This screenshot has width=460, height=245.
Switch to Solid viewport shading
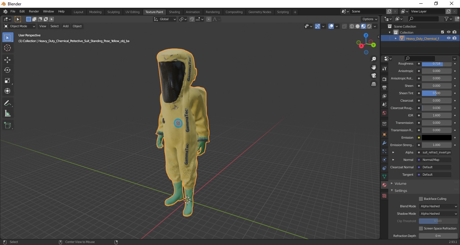click(358, 26)
